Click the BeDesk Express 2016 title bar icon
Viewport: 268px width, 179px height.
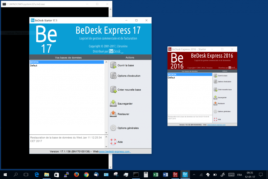(x=170, y=49)
